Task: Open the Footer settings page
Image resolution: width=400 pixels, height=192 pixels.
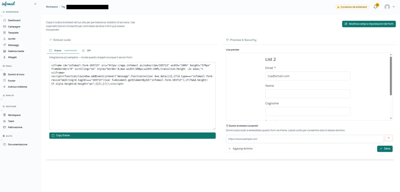Action: pyautogui.click(x=12, y=81)
